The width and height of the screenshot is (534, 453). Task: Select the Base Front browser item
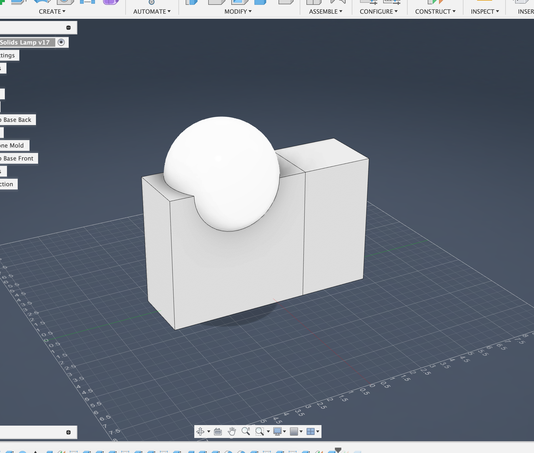pos(18,158)
